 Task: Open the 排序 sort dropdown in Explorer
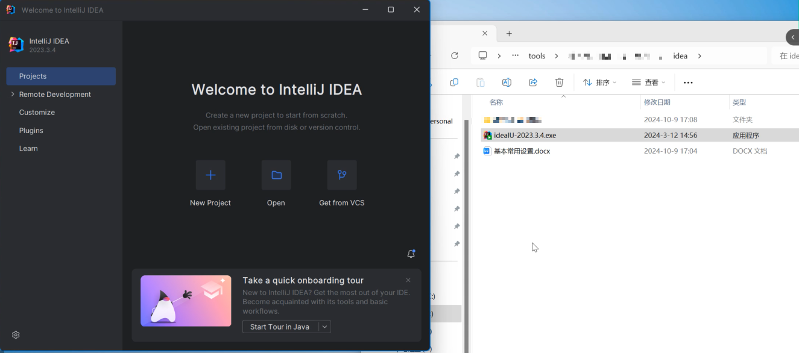click(599, 83)
